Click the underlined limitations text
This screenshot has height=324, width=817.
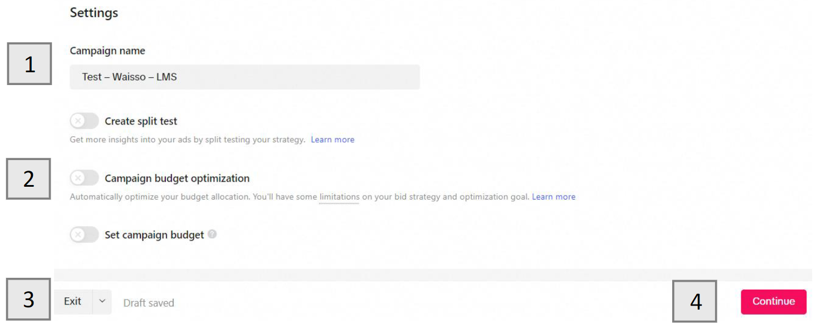point(339,197)
